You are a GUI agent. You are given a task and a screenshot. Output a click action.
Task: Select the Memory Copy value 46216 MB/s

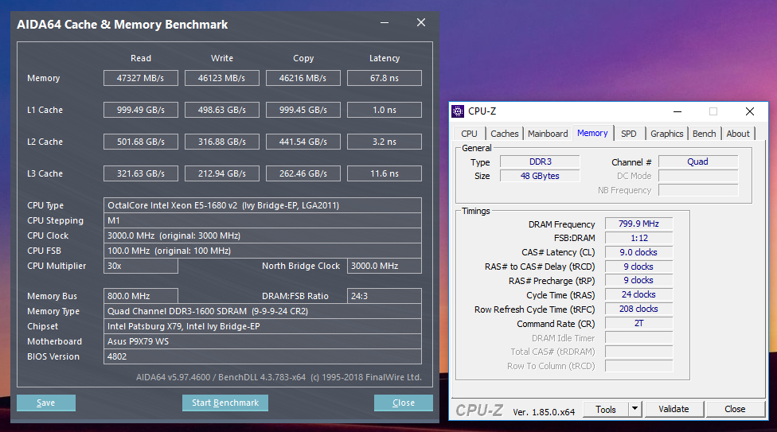tap(303, 78)
